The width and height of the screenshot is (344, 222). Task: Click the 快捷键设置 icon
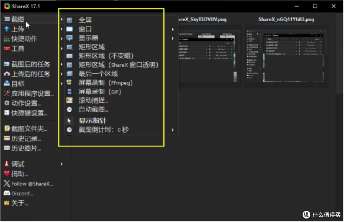tap(7, 113)
